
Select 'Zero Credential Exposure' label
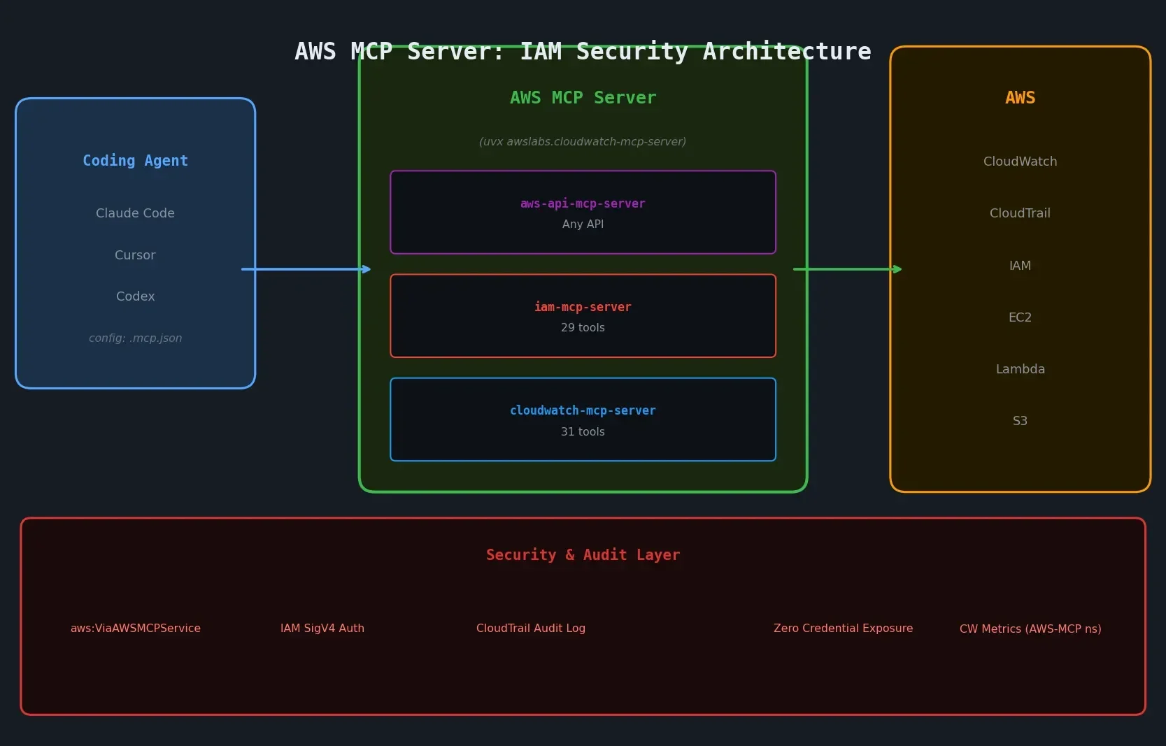coord(843,629)
